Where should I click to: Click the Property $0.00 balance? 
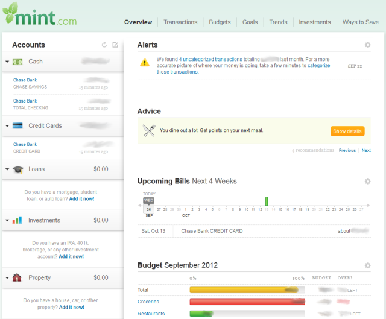(101, 277)
